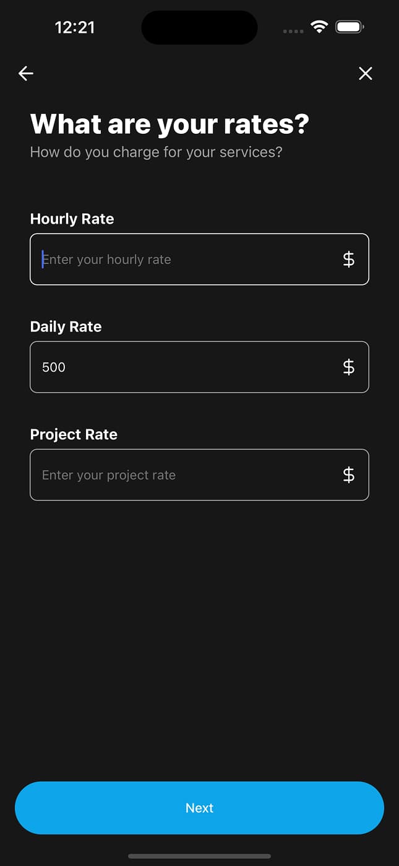Click the 'How do you charge' subtitle

coord(156,152)
